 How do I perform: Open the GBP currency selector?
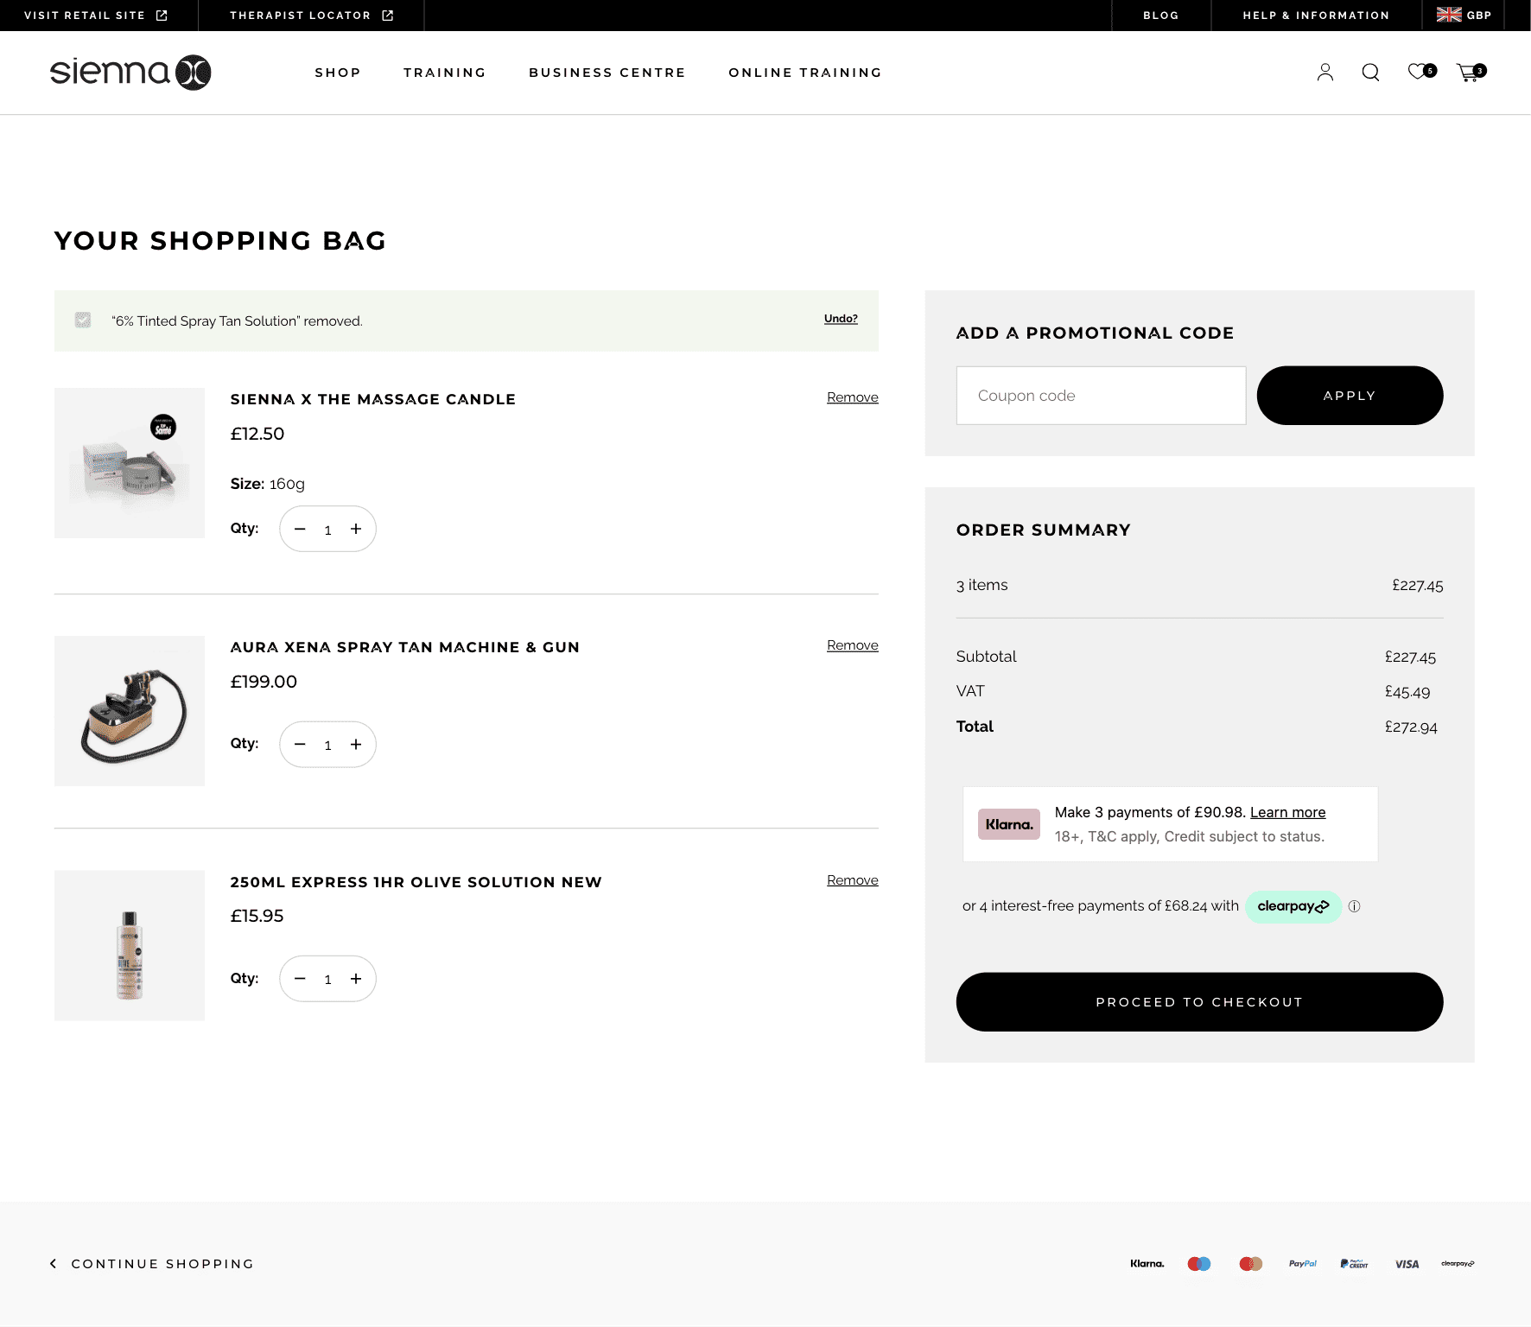click(1464, 16)
